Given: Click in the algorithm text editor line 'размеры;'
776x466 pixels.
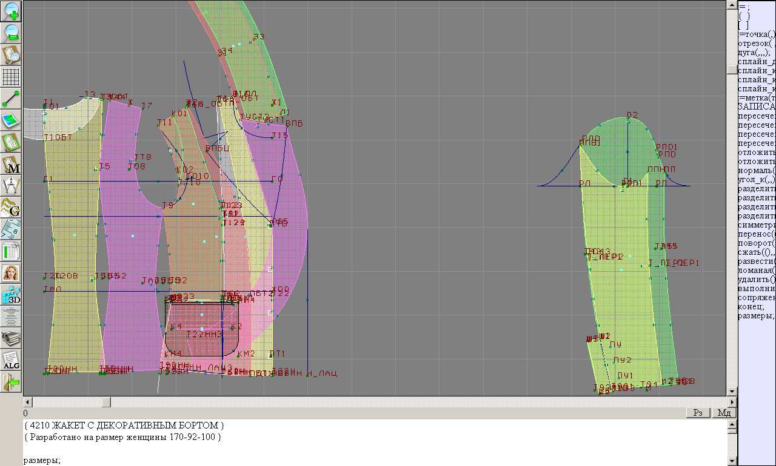Looking at the screenshot, I should tap(42, 461).
